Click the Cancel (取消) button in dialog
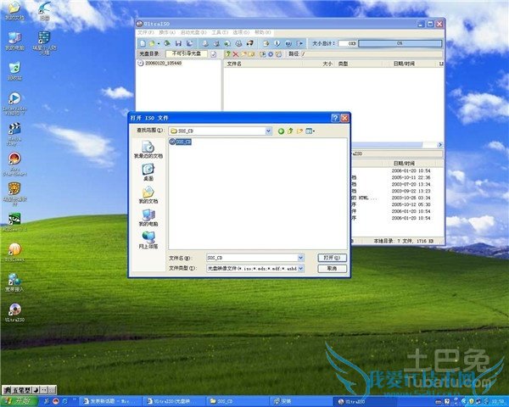This screenshot has width=509, height=407. (332, 269)
